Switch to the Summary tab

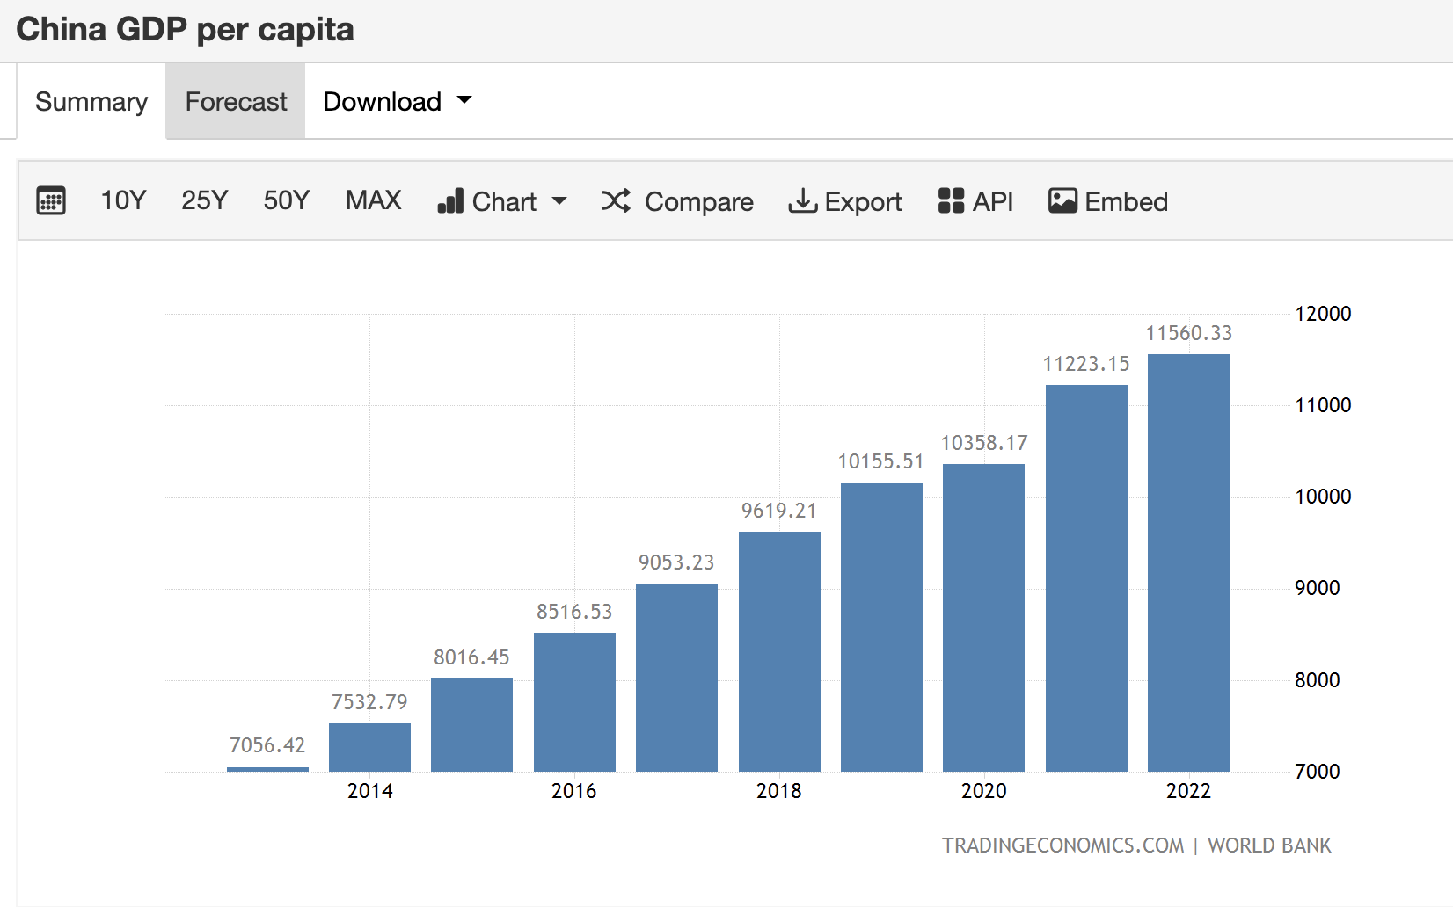pos(91,102)
